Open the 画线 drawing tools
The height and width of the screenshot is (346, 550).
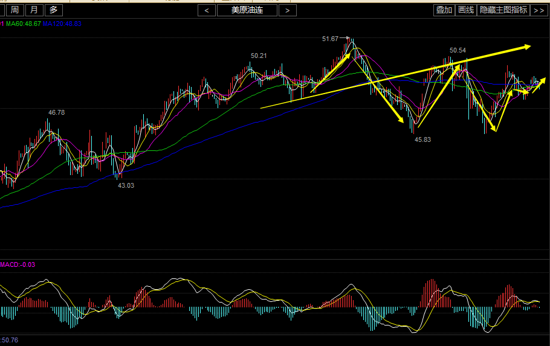465,10
